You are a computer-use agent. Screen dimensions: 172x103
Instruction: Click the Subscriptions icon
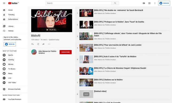click(4, 19)
